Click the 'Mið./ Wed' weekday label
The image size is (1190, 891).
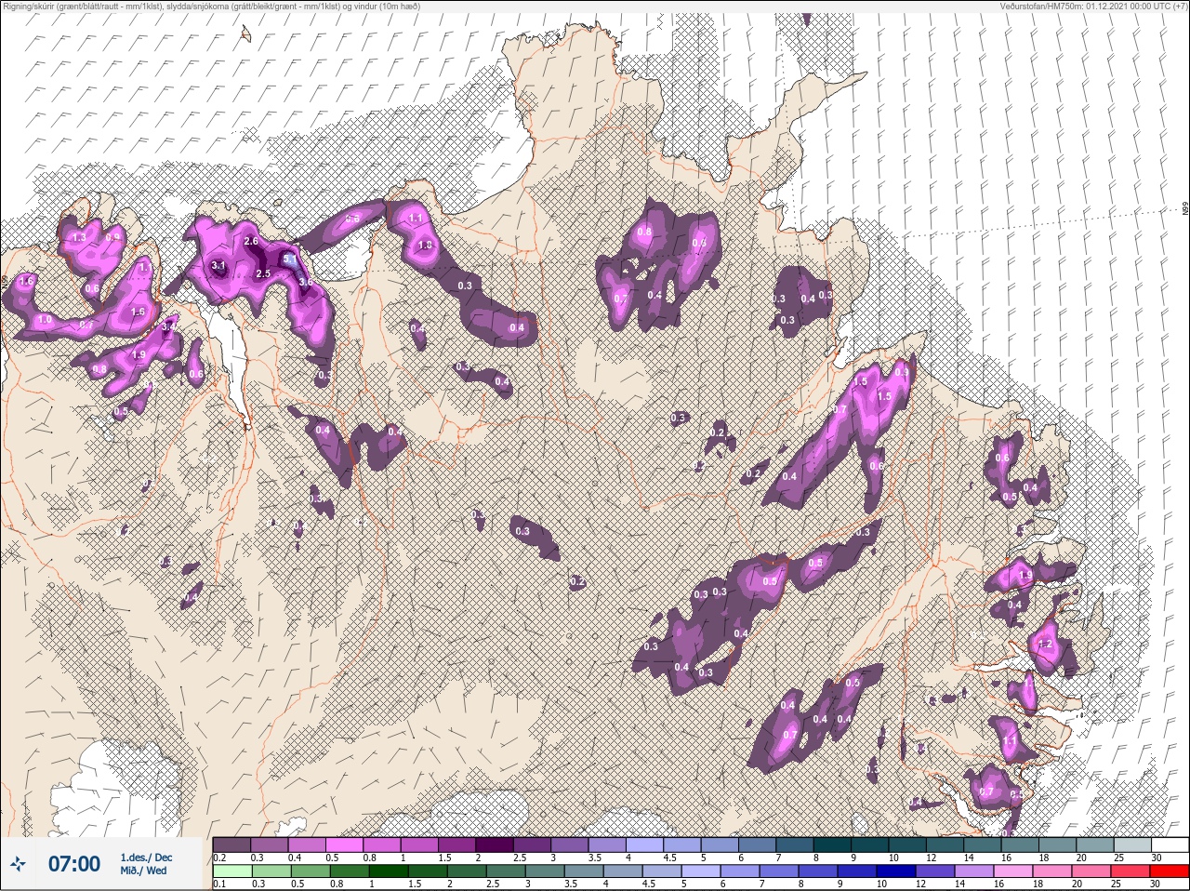[x=144, y=871]
